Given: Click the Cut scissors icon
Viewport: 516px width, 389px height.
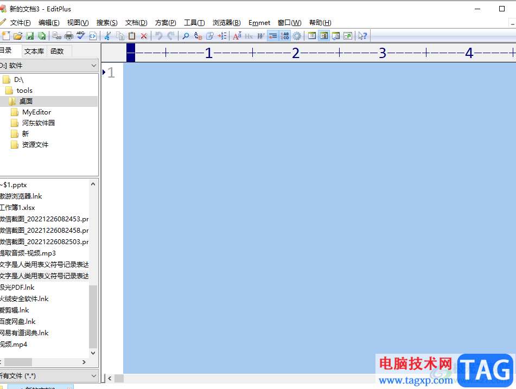Looking at the screenshot, I should (x=107, y=36).
